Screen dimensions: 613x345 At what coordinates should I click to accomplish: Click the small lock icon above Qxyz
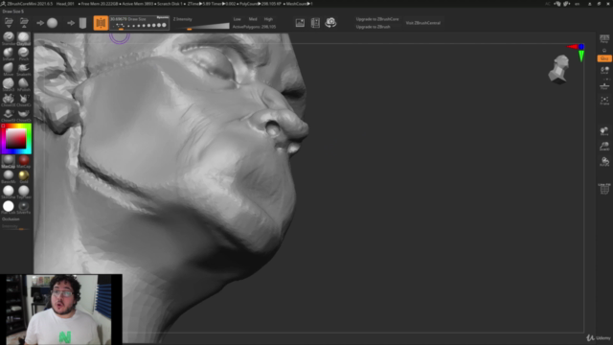click(x=604, y=51)
